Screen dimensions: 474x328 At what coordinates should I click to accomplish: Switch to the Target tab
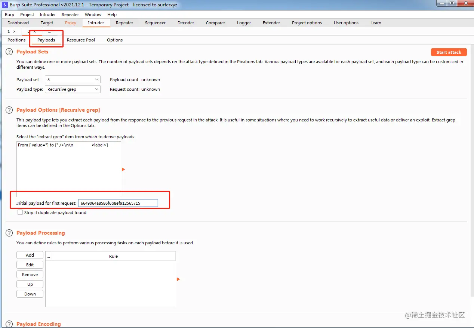coord(47,23)
